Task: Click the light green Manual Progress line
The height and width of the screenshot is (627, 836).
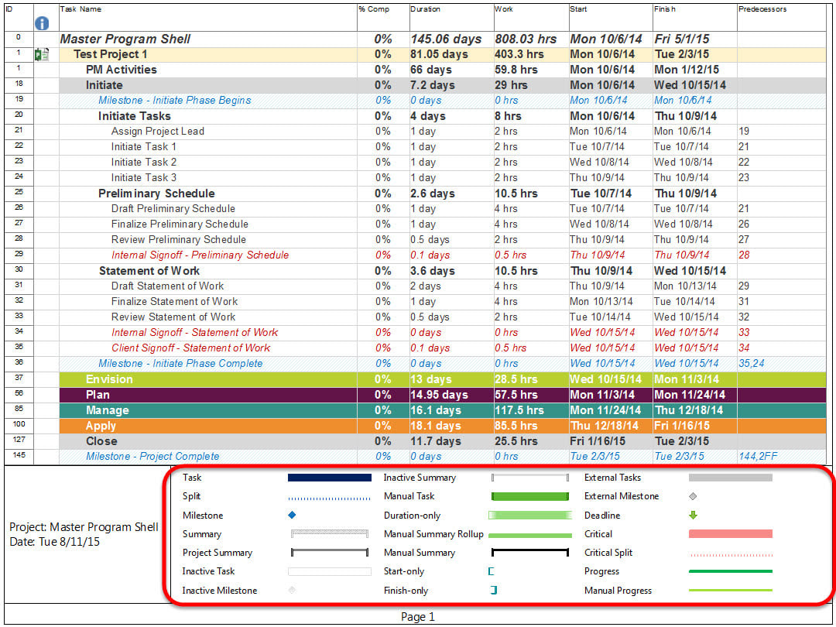Action: (731, 590)
